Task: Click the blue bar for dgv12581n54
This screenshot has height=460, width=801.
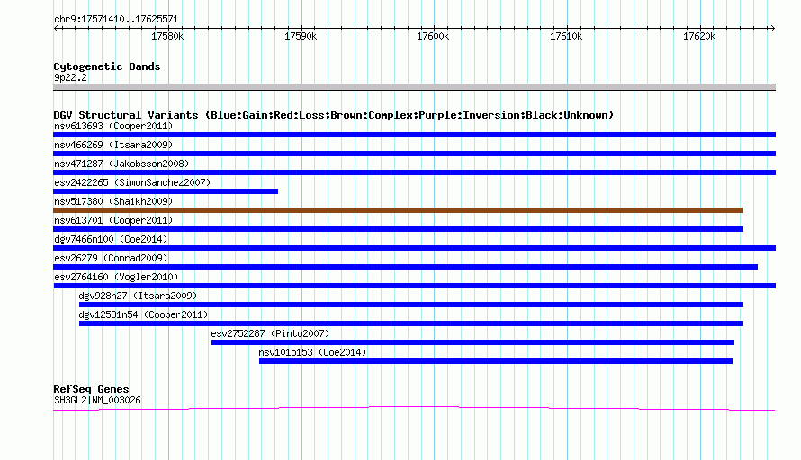Action: 411,323
